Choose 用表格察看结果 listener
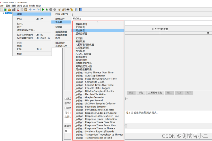The height and width of the screenshot is (141, 212). tap(98, 69)
